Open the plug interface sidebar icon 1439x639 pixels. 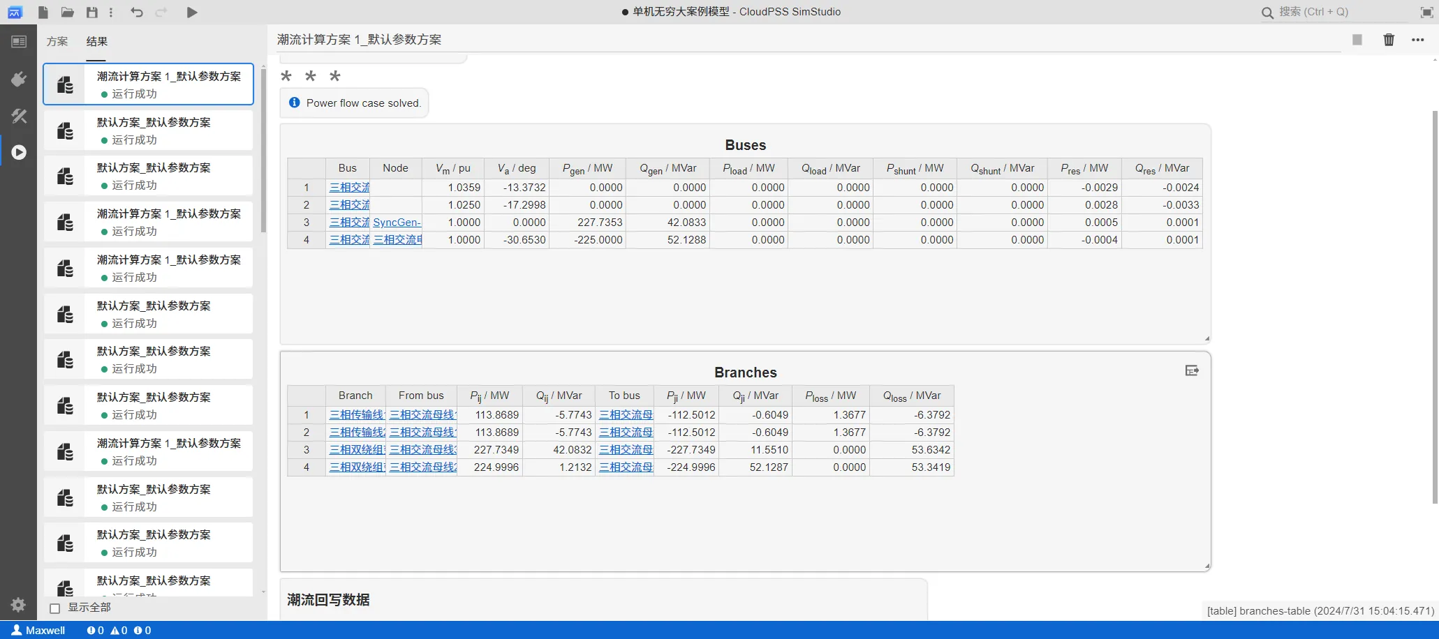click(x=19, y=79)
